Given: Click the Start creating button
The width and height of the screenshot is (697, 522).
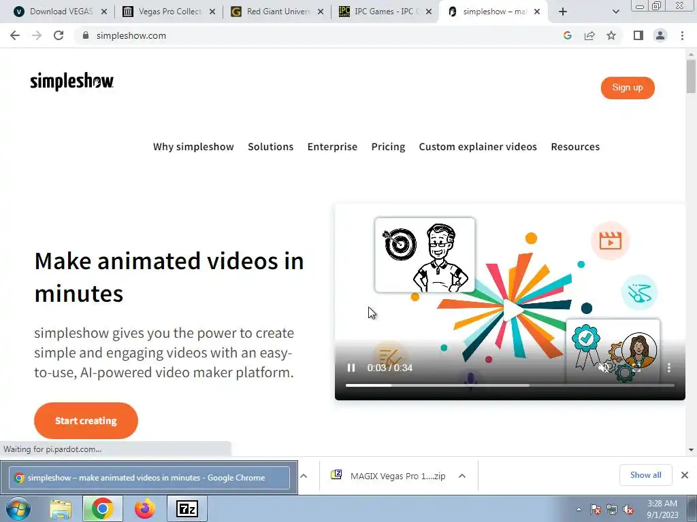Looking at the screenshot, I should pos(86,420).
